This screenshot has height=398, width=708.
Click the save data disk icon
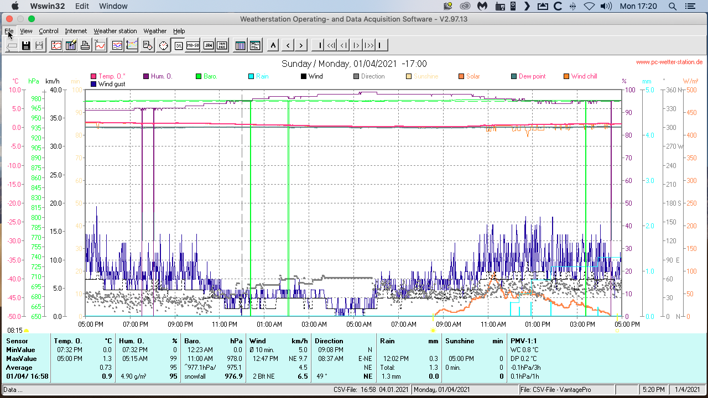tap(26, 45)
